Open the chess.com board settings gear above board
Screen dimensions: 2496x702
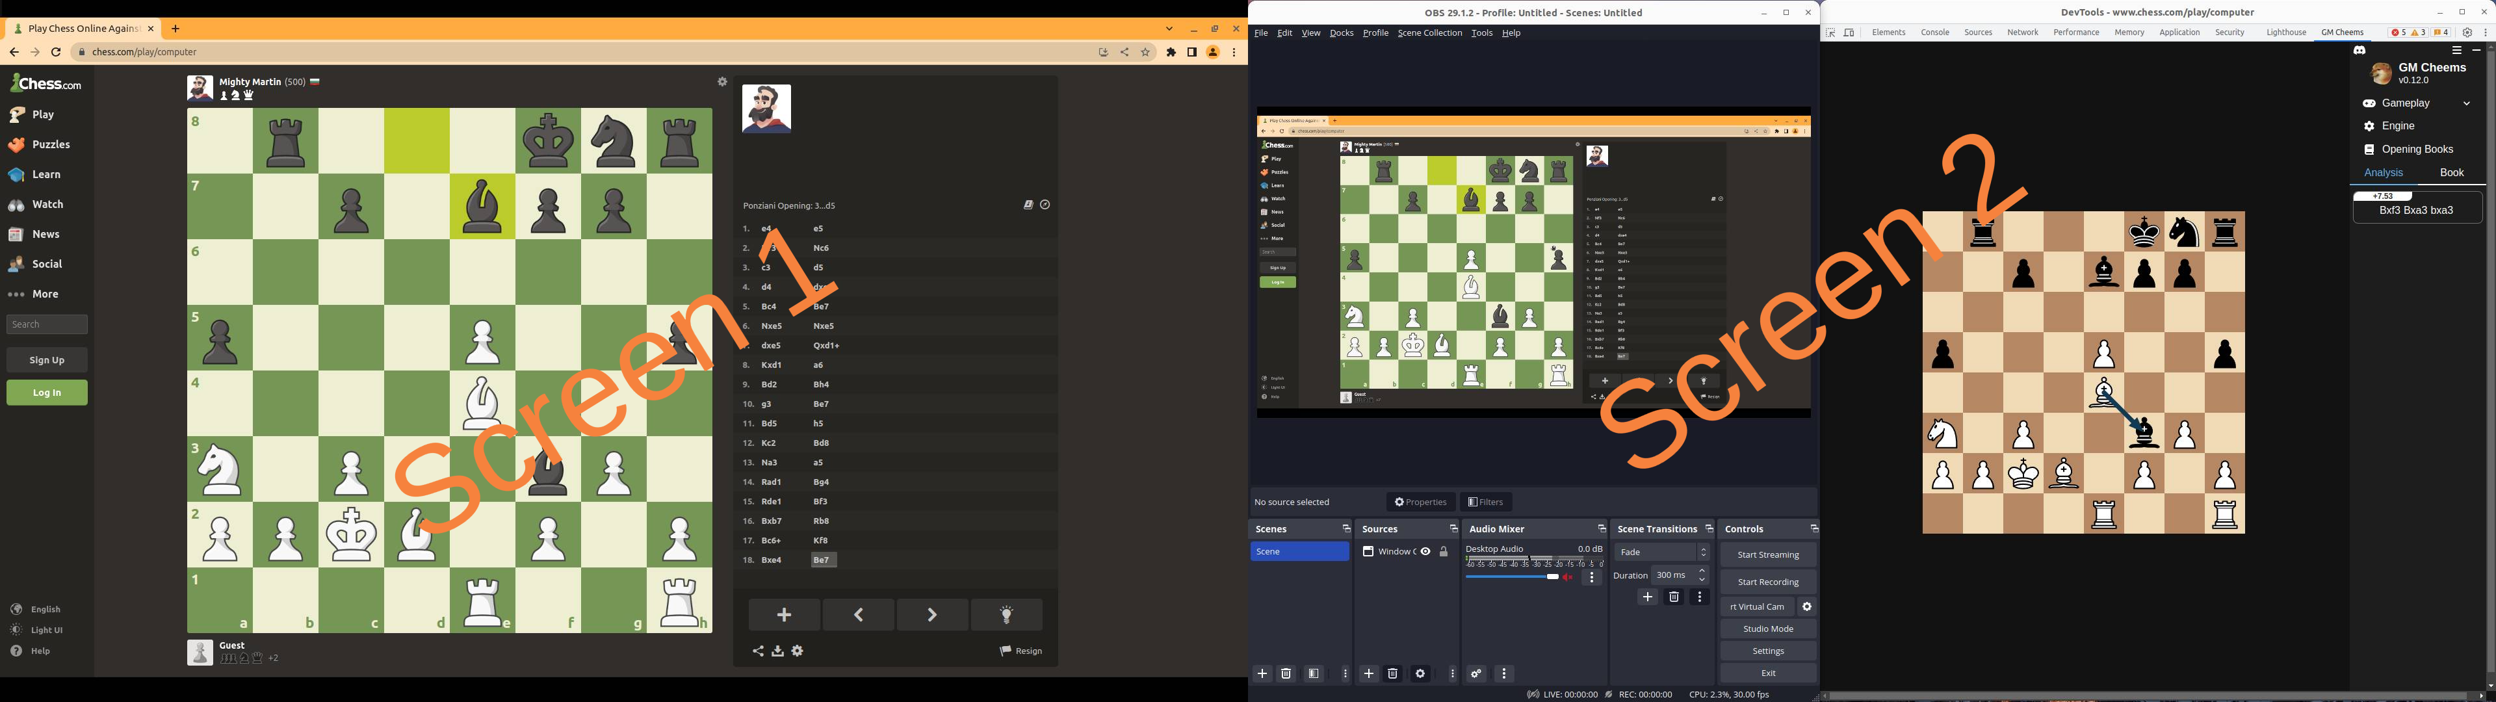(x=722, y=83)
